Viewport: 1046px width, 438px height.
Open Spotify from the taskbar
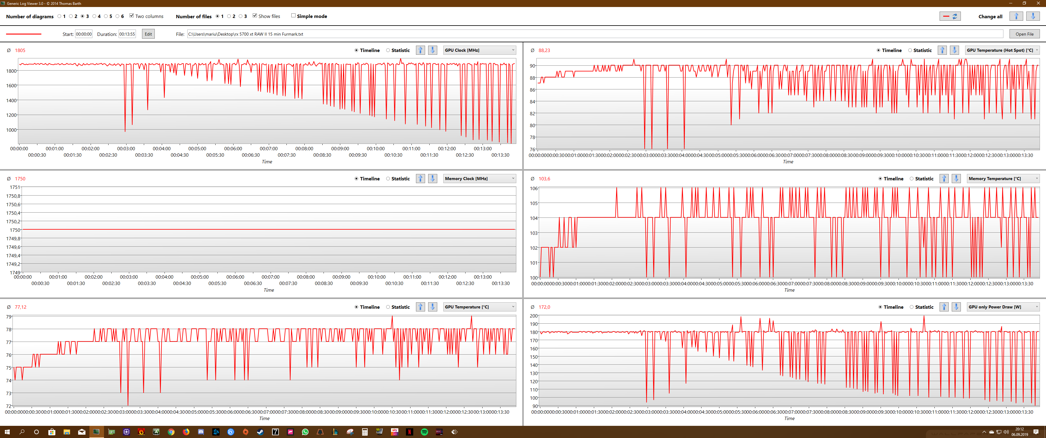(424, 432)
